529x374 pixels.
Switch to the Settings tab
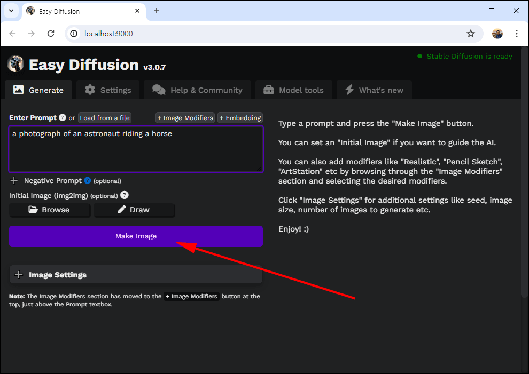(108, 90)
